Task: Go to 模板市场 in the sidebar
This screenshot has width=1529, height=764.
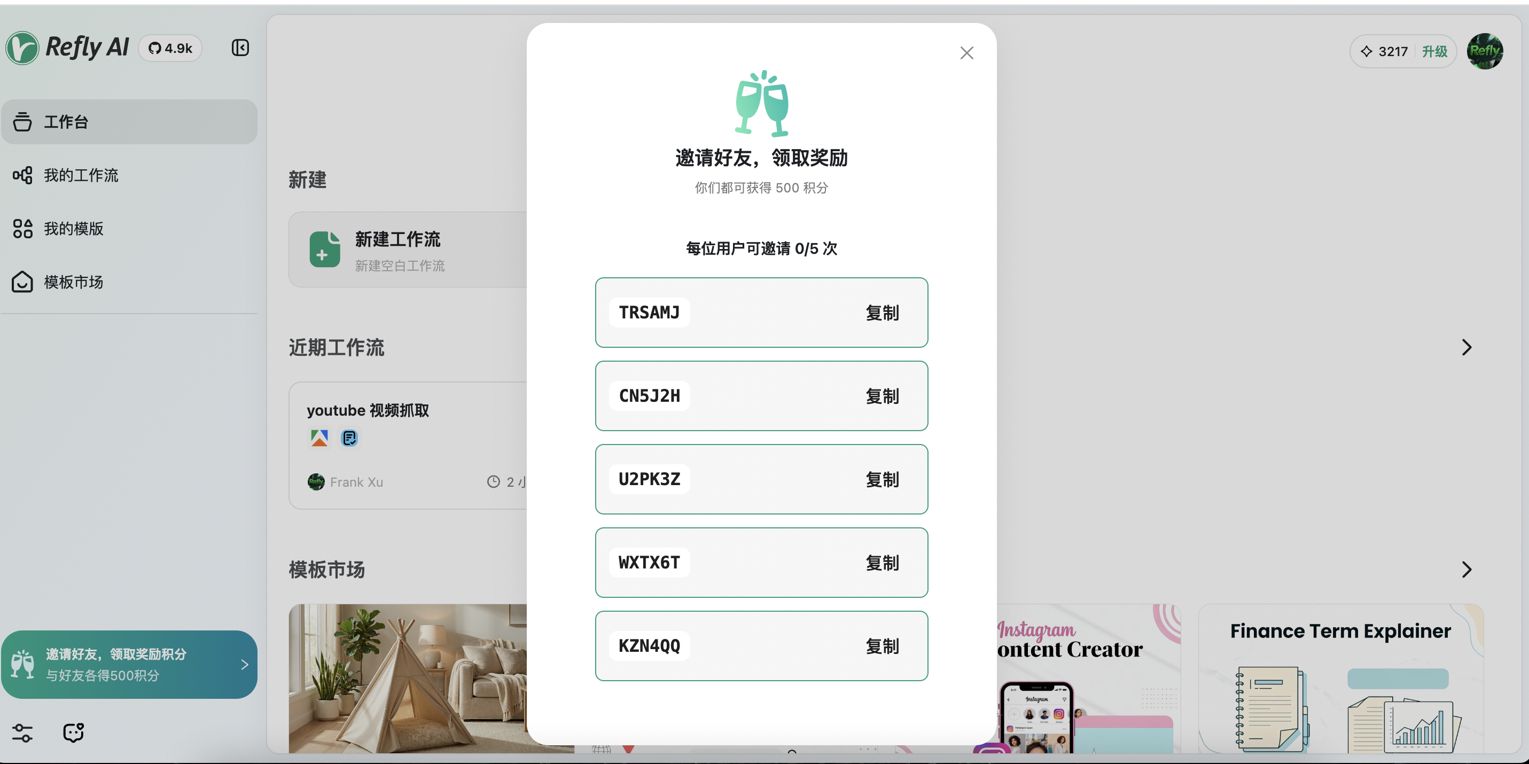Action: [74, 282]
